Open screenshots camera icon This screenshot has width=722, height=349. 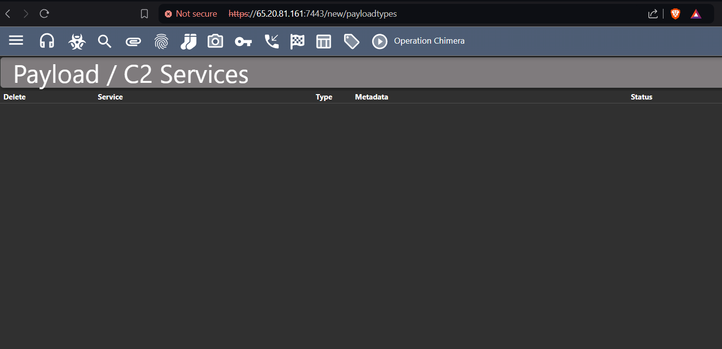click(215, 41)
